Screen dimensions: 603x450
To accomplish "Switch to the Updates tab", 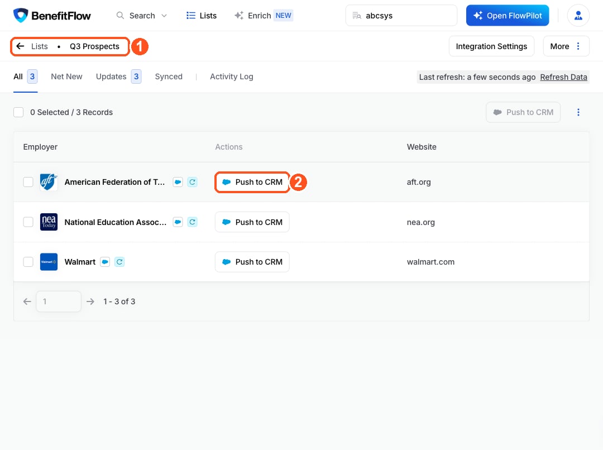I will pos(118,76).
